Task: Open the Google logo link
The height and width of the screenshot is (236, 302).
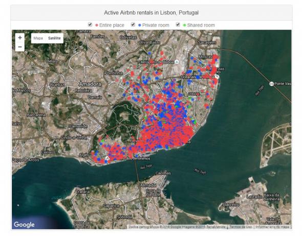Action: point(24,224)
